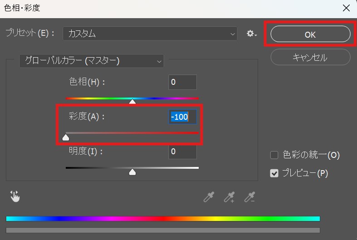Select the on-image targeted adjustment hand tool

click(15, 196)
